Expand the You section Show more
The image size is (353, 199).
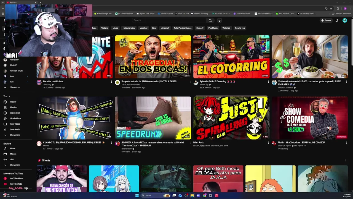point(15,135)
